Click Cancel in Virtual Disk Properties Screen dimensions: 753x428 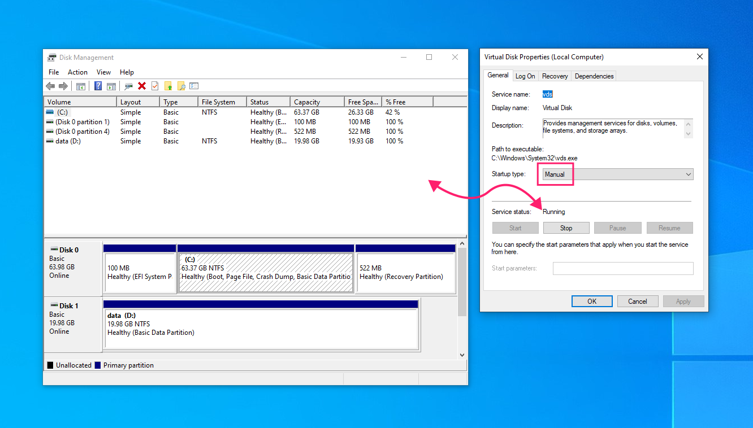(x=638, y=302)
